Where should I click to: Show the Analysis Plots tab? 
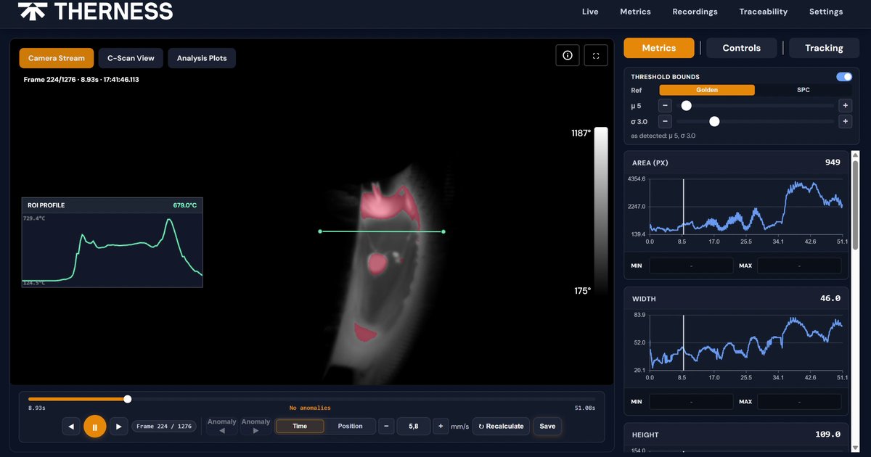(202, 58)
